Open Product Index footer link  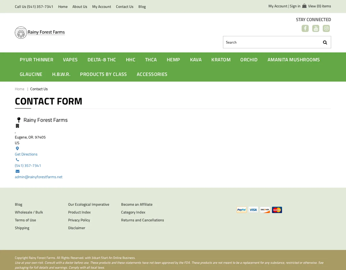[x=79, y=212]
